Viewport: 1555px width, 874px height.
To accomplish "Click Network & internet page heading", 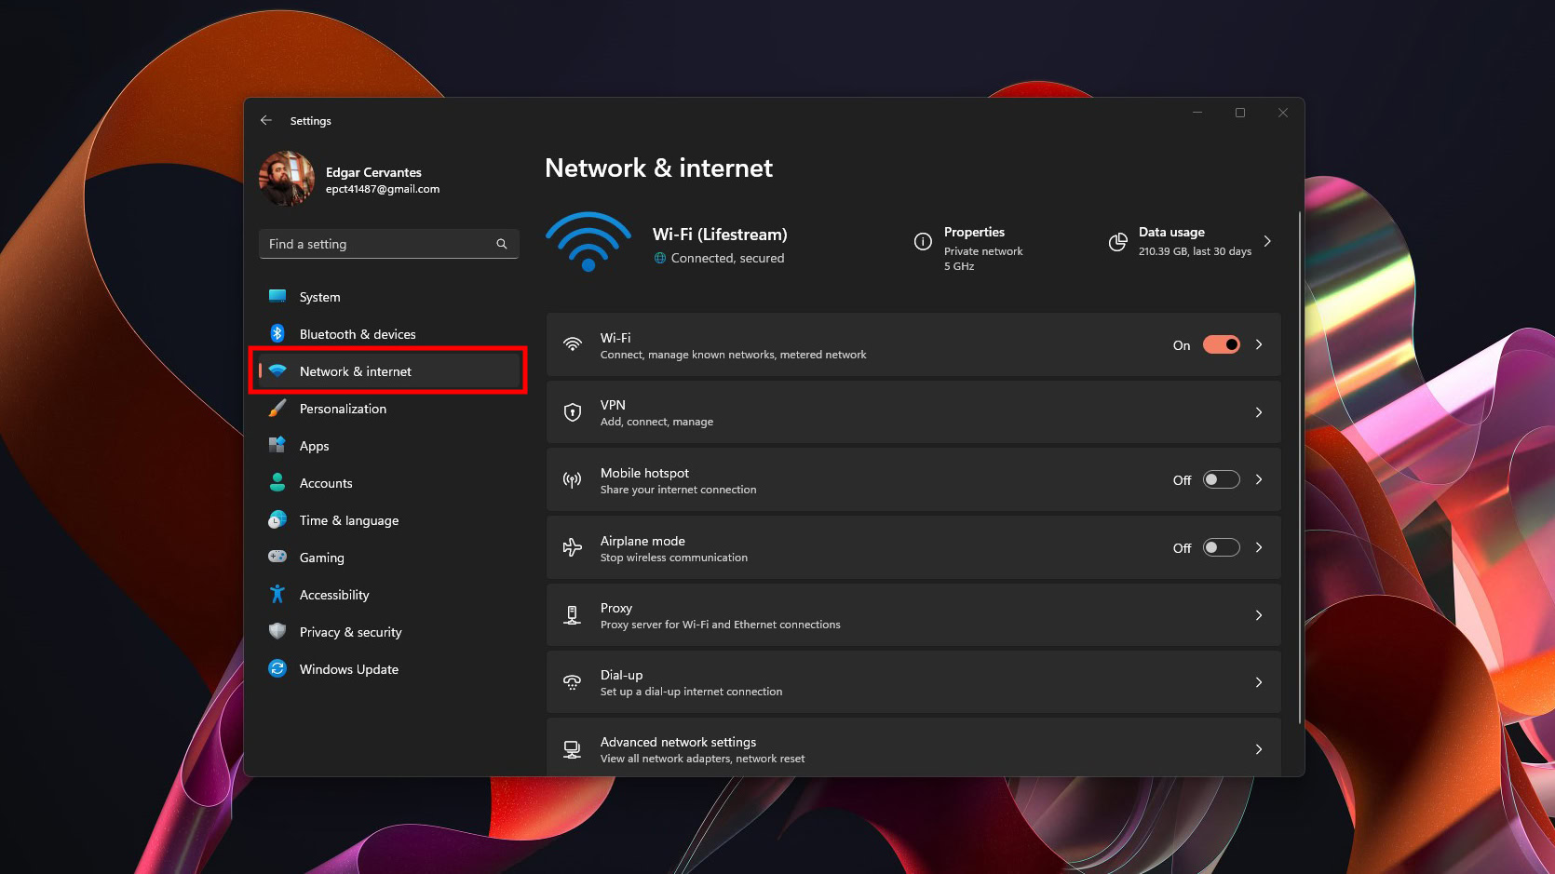I will tap(658, 168).
